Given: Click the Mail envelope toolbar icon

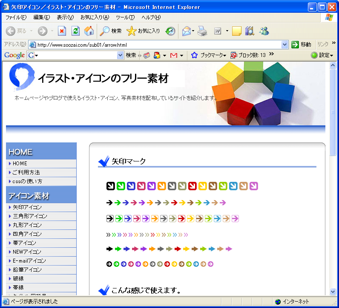Looking at the screenshot, I should (187, 31).
